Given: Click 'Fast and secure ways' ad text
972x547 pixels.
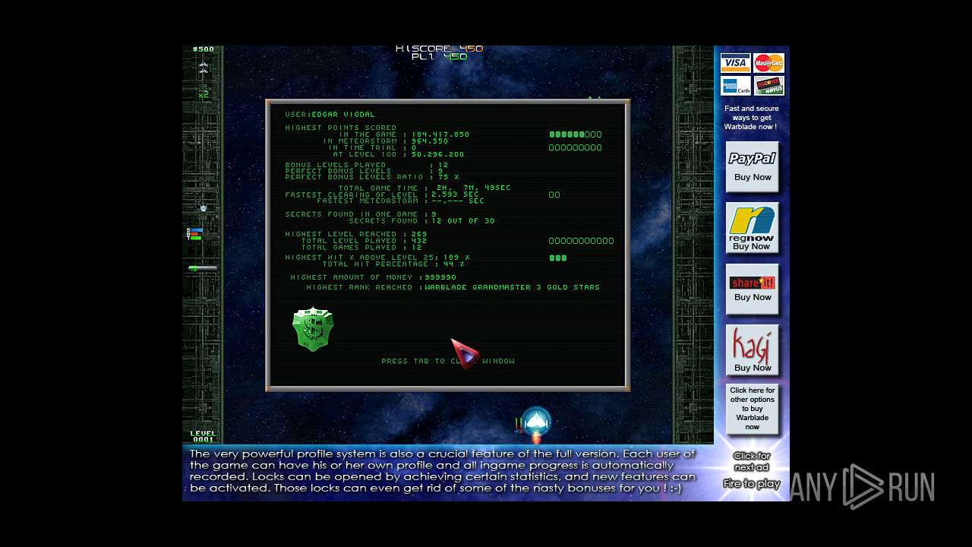Looking at the screenshot, I should 751,118.
